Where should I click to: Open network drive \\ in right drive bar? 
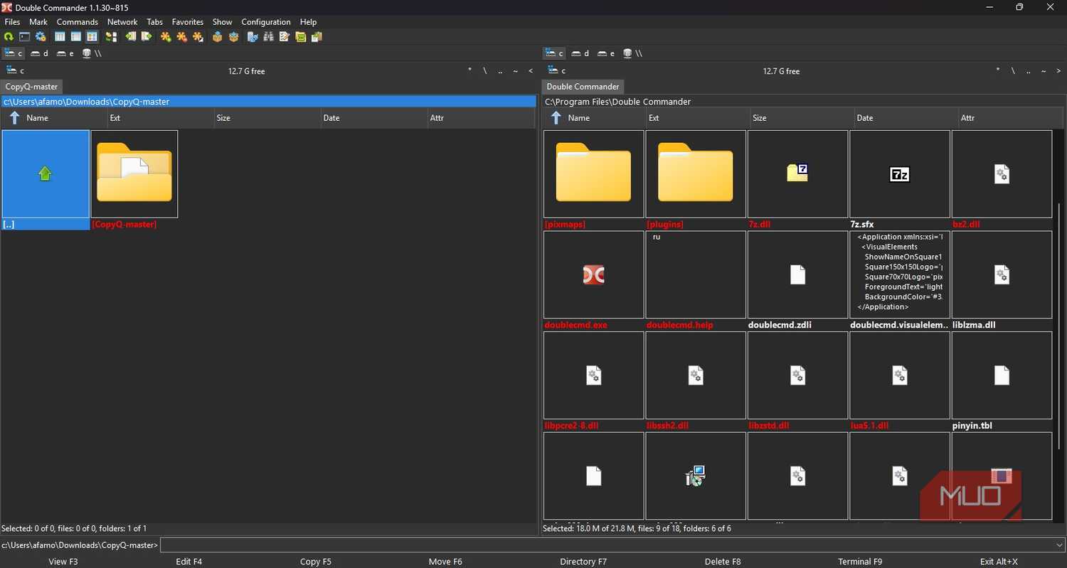(x=633, y=53)
